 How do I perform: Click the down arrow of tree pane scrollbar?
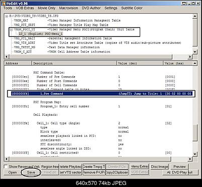point(194,52)
